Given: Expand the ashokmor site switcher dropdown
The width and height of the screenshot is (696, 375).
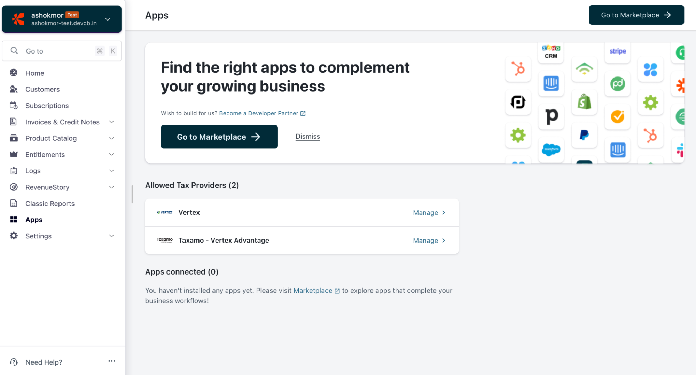Looking at the screenshot, I should click(x=108, y=19).
